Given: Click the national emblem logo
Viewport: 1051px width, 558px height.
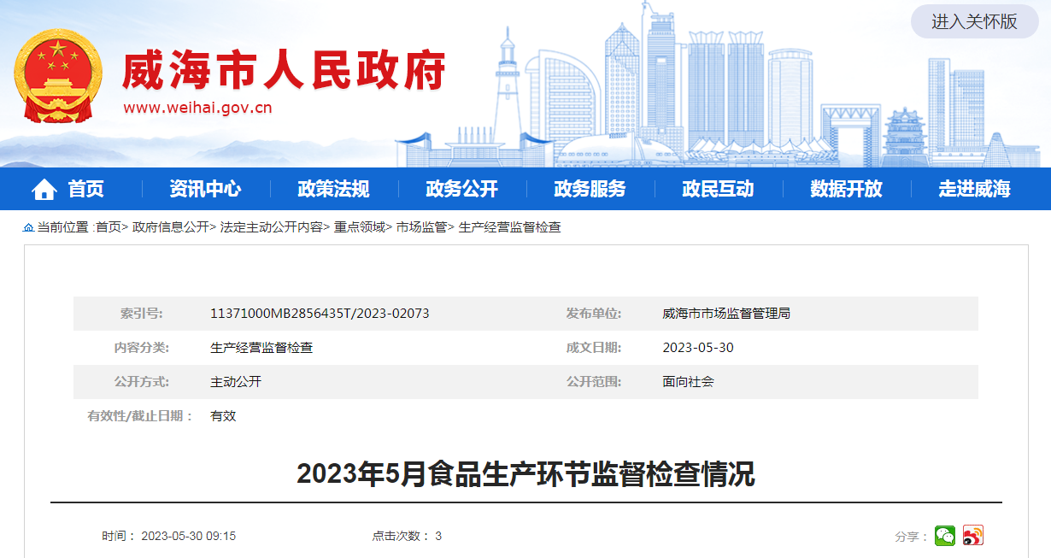Looking at the screenshot, I should [58, 76].
